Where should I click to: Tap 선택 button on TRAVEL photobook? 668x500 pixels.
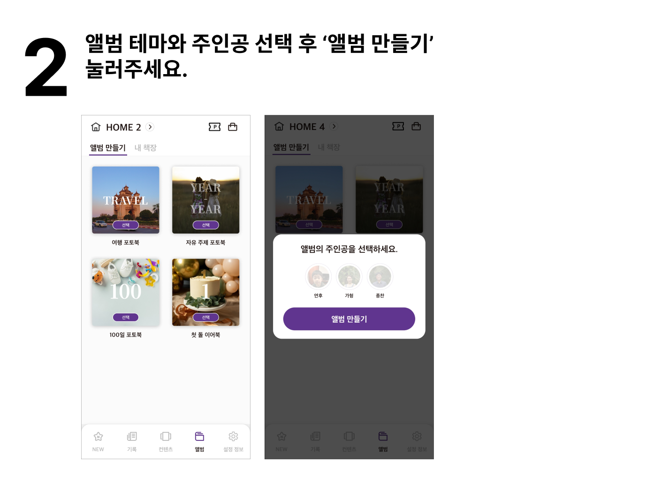pos(126,225)
